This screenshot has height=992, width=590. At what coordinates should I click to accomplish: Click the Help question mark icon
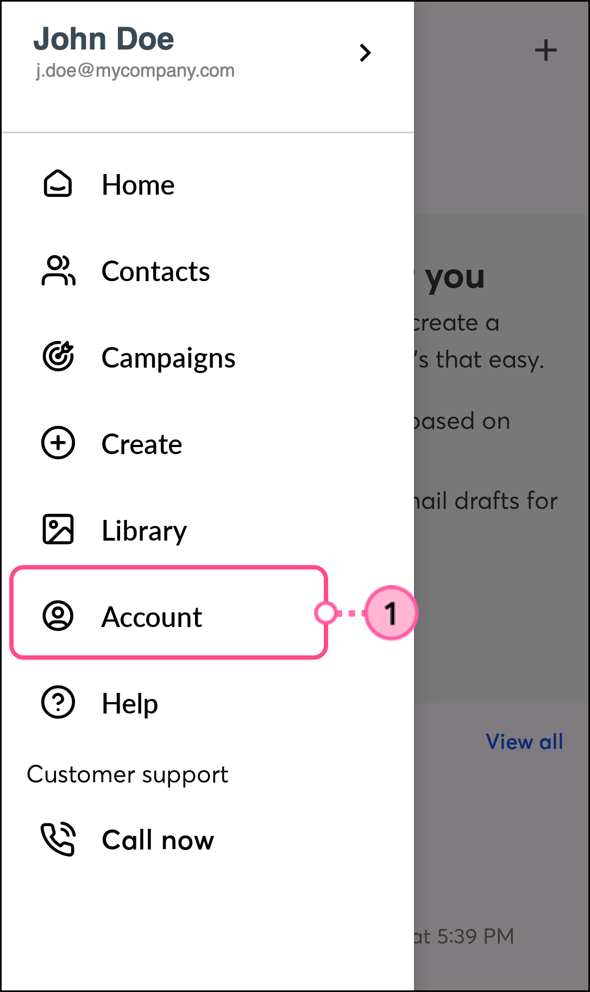58,702
